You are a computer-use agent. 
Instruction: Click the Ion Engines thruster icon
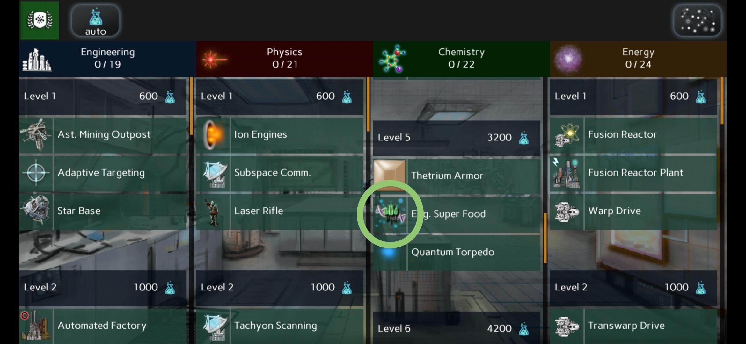213,135
